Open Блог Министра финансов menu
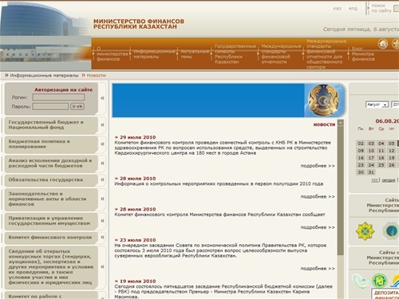399x299 pixels. point(363,54)
